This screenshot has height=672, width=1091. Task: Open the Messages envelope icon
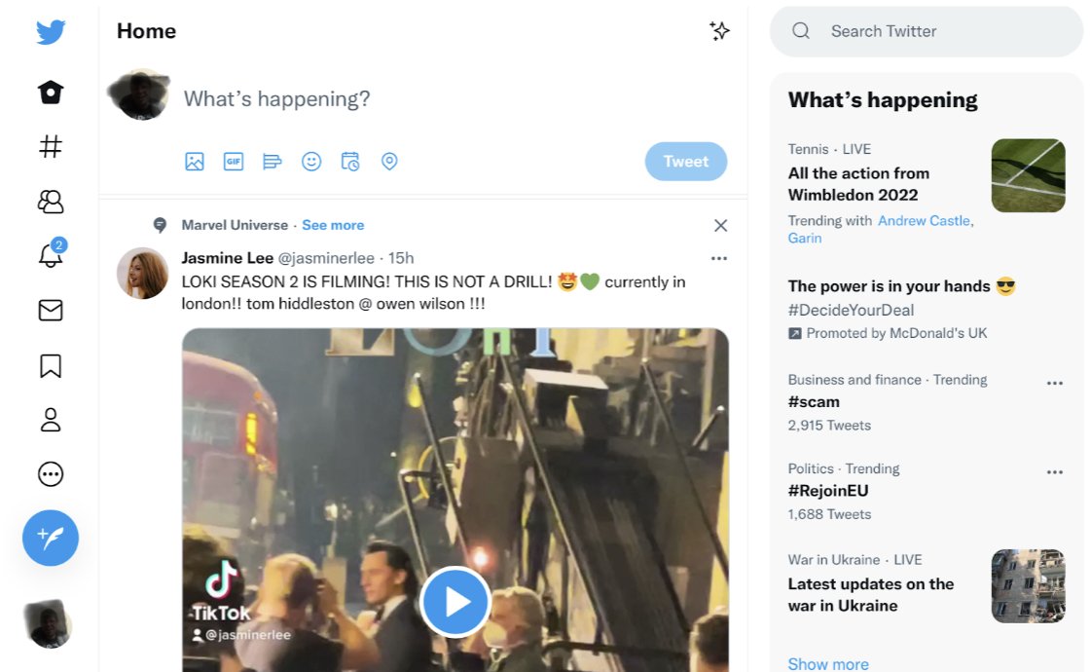[50, 310]
